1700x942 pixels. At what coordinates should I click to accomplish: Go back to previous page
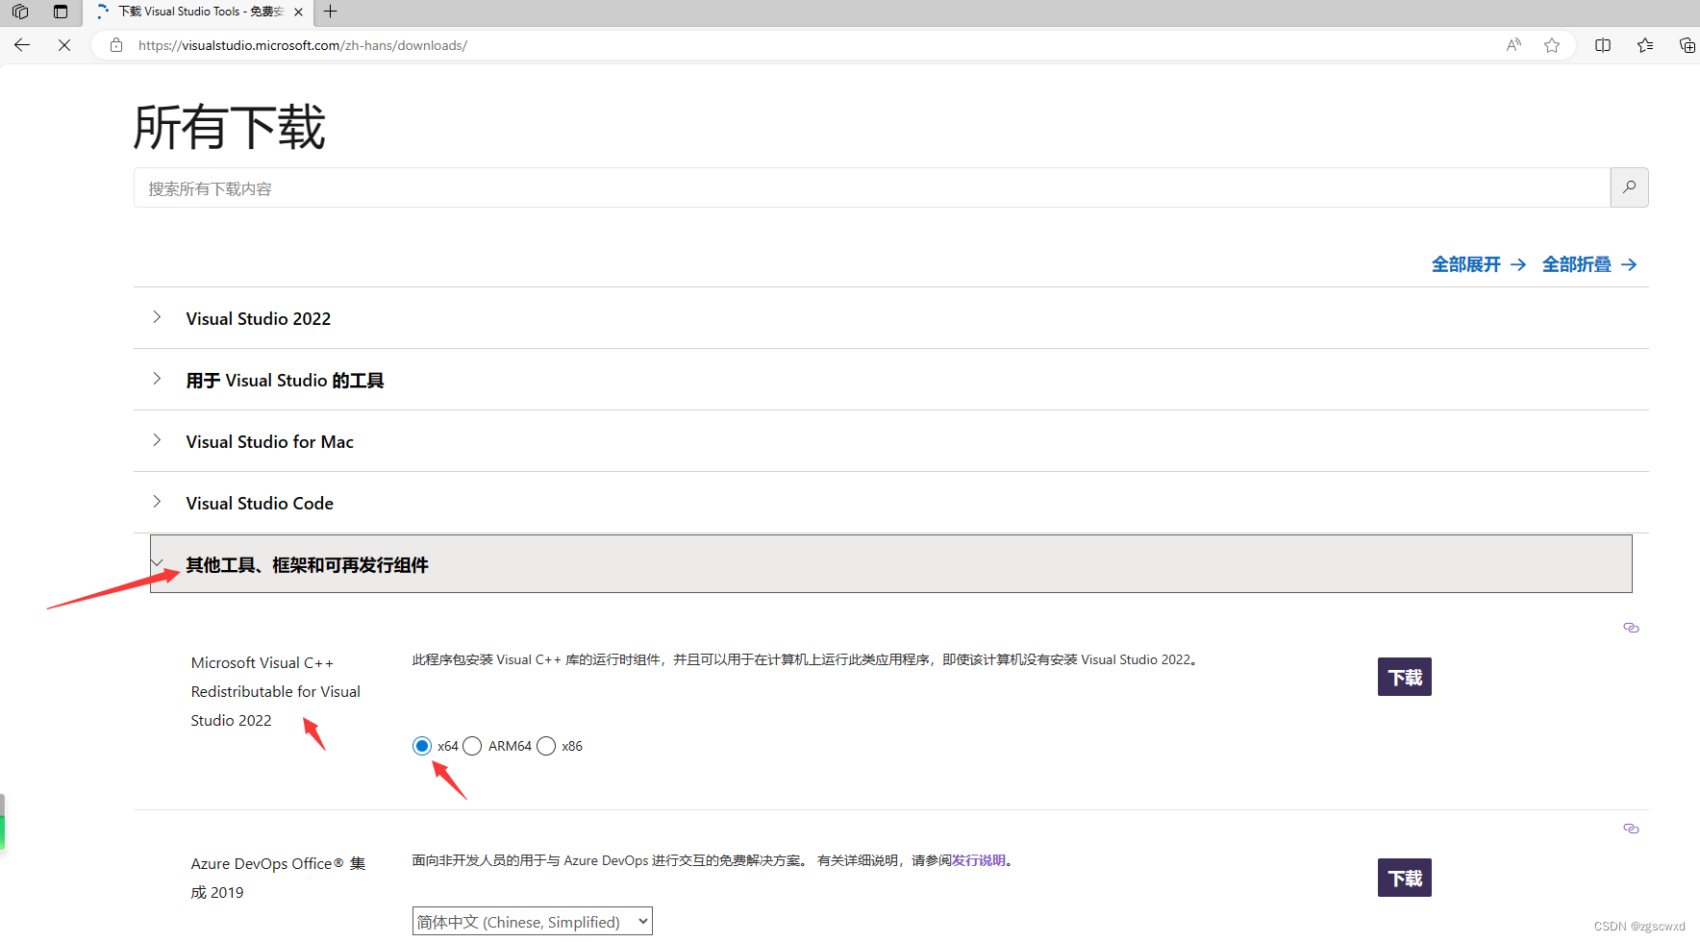(22, 45)
